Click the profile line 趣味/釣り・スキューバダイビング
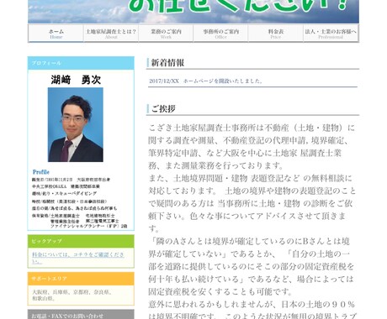This screenshot has height=319, width=387. 64,193
